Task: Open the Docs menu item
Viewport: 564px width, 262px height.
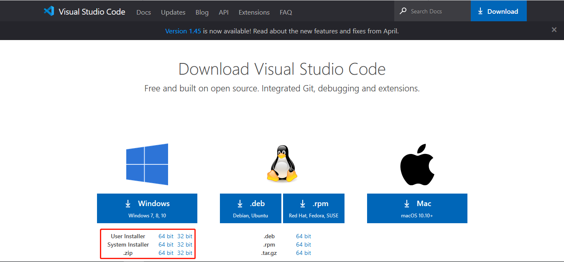Action: coord(143,12)
